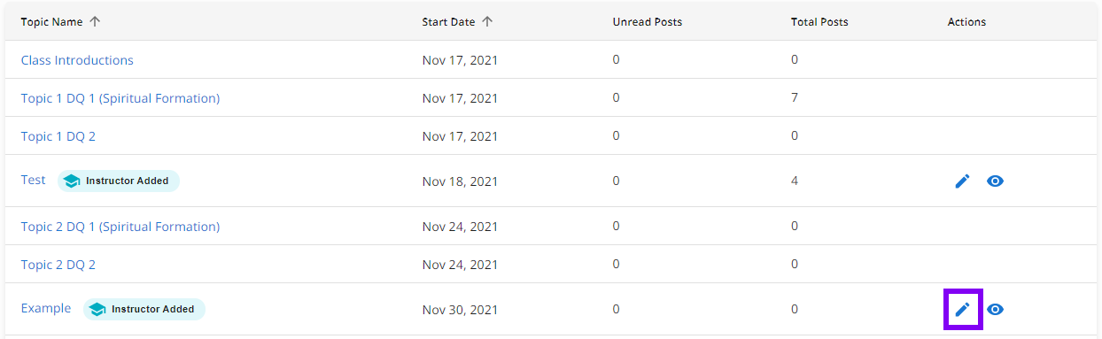Click the Total Posts column header

click(x=819, y=22)
